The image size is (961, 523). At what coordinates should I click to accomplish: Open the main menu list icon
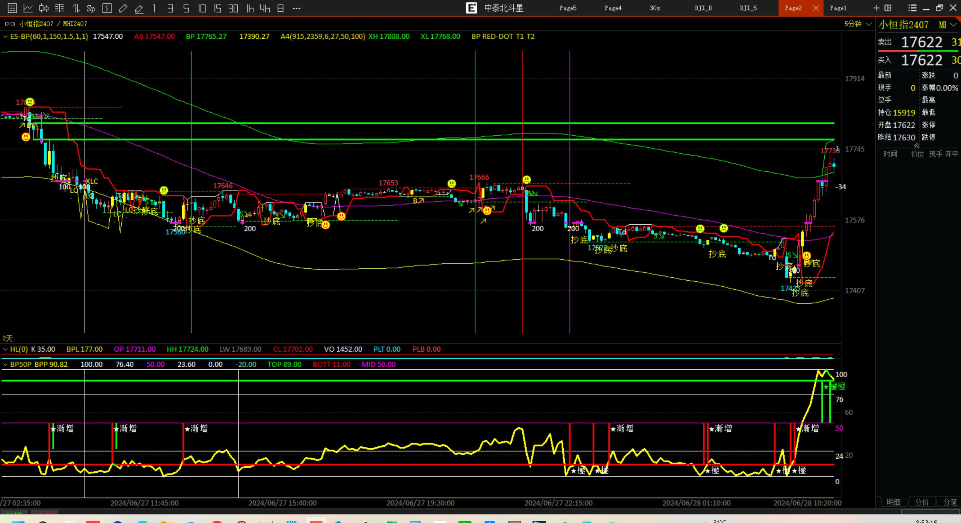coord(912,8)
